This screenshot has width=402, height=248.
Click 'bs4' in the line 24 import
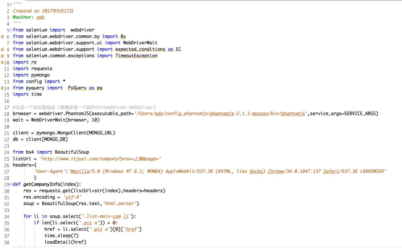pyautogui.click(x=30, y=152)
